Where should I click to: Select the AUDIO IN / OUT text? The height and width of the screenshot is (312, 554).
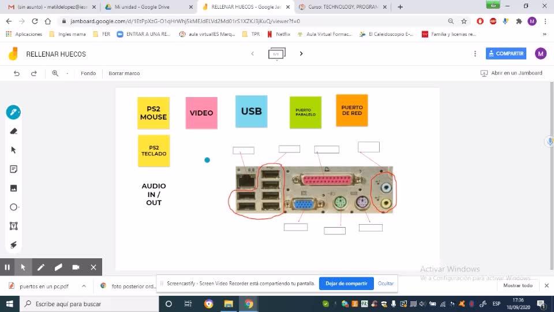pyautogui.click(x=154, y=194)
